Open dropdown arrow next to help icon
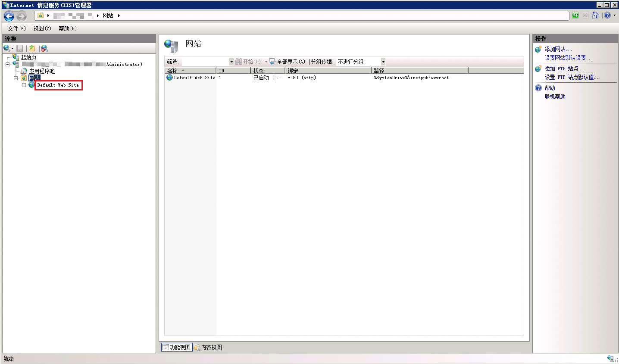The image size is (619, 364). coord(614,16)
